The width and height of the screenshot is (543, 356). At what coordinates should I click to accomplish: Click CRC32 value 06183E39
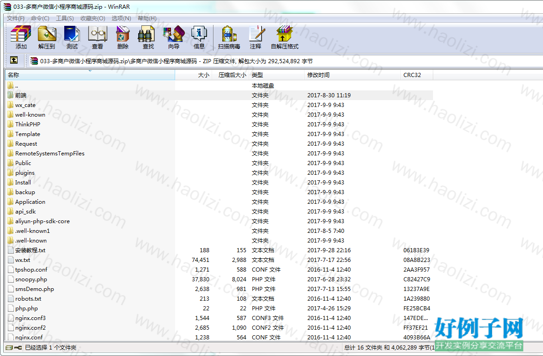(416, 250)
